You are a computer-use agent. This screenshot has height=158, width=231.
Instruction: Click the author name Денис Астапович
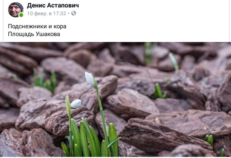tap(53, 6)
